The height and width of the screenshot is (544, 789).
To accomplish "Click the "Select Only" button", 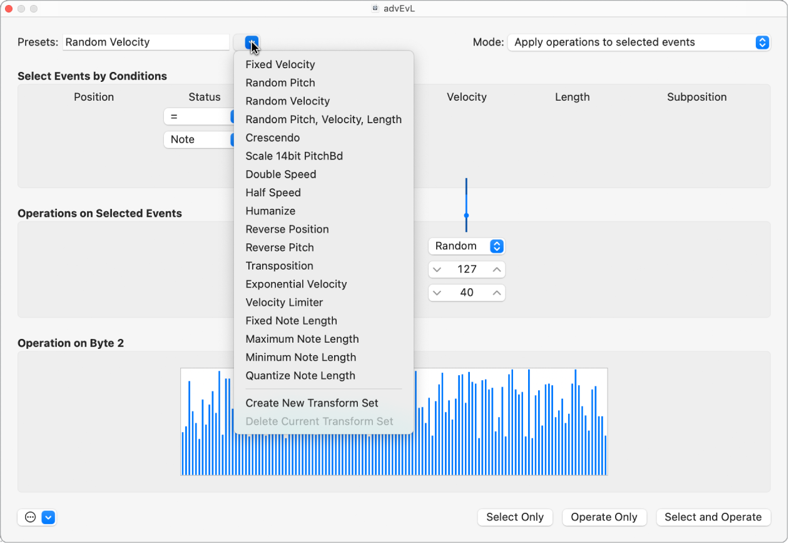I will [x=515, y=517].
